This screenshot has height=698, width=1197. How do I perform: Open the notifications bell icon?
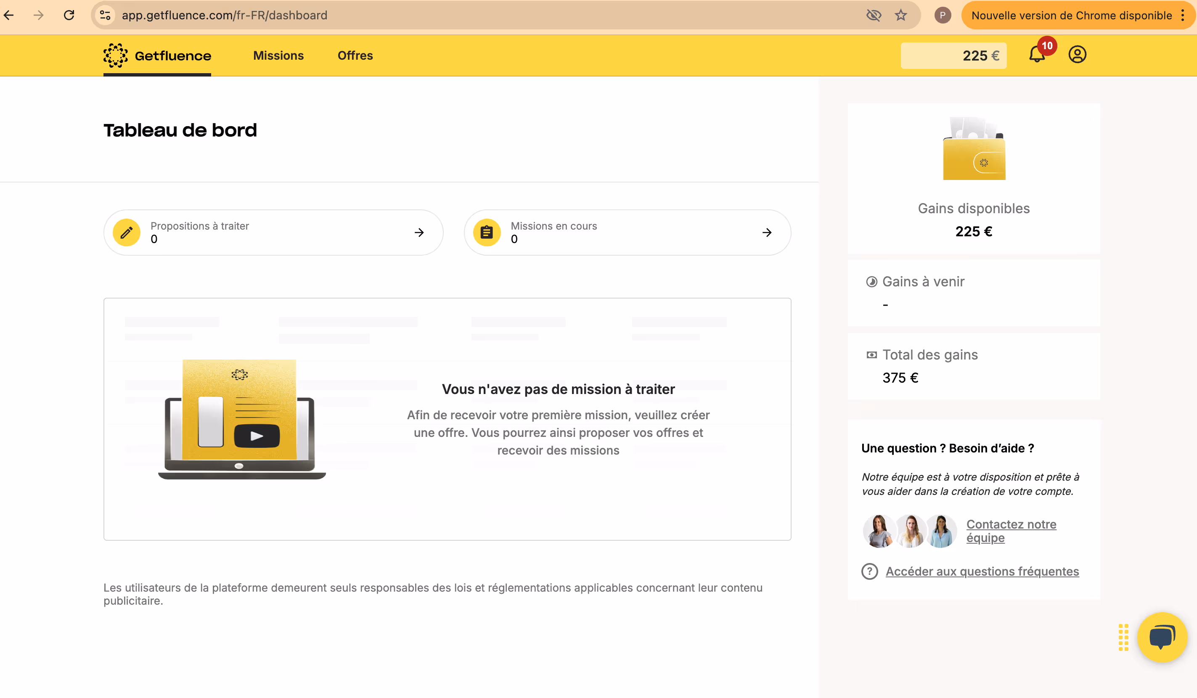click(x=1036, y=55)
